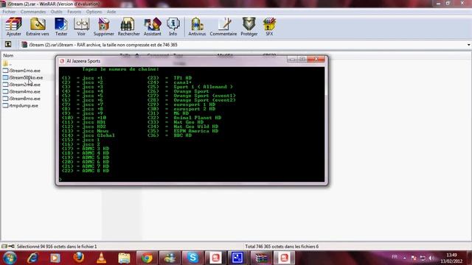The image size is (472, 265).
Task: Select file iStream1mo.exe
Action: coord(21,71)
